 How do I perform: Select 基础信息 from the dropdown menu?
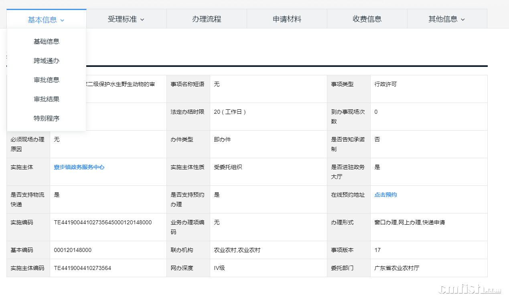[x=47, y=41]
